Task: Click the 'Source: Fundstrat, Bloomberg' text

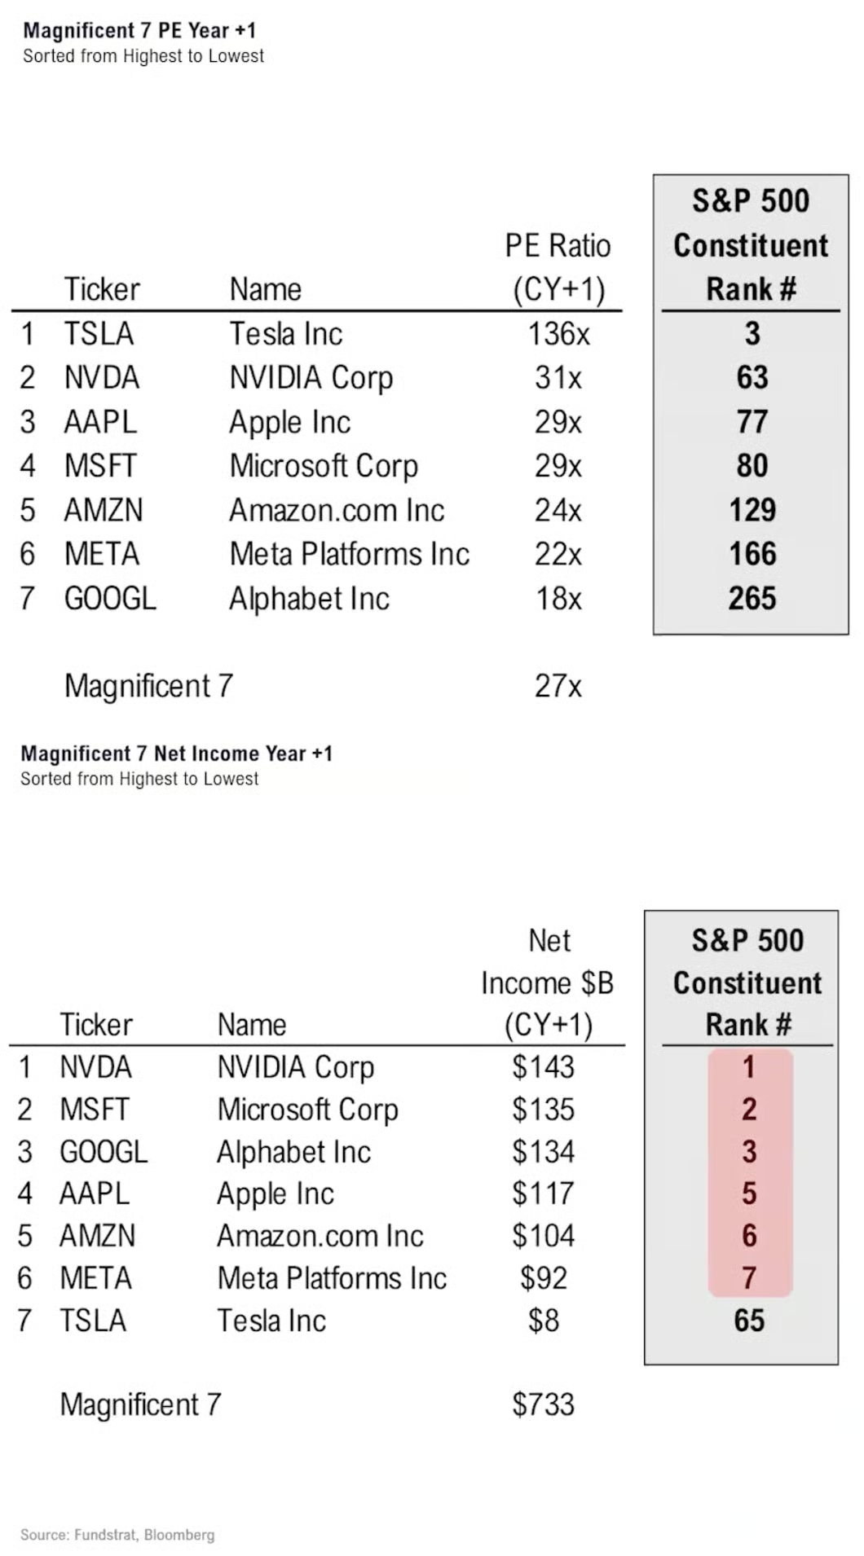Action: (x=117, y=1535)
